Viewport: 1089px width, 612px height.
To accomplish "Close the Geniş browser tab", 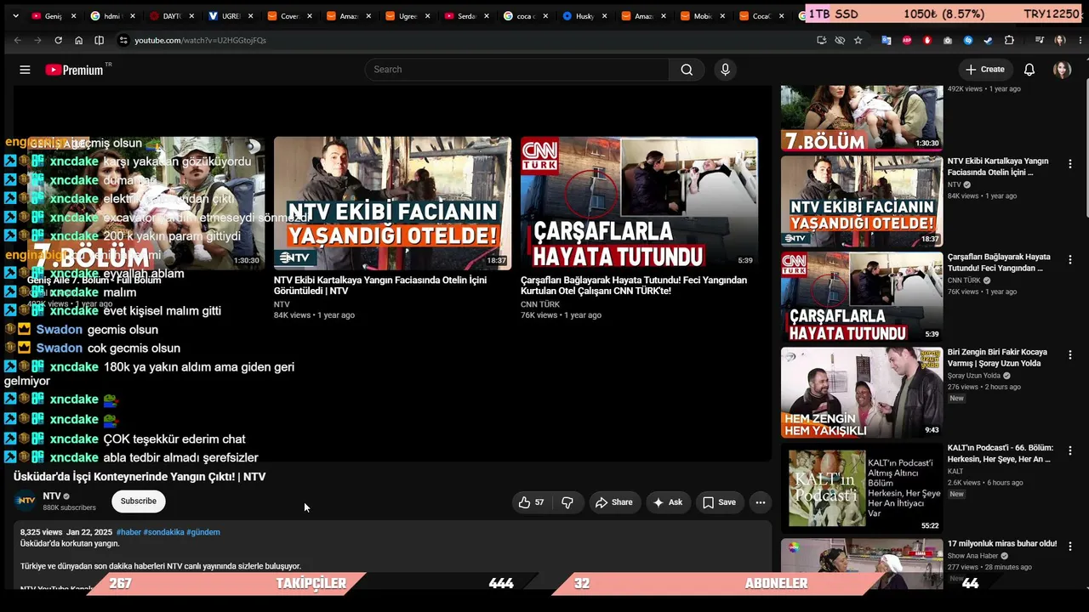I will point(73,16).
